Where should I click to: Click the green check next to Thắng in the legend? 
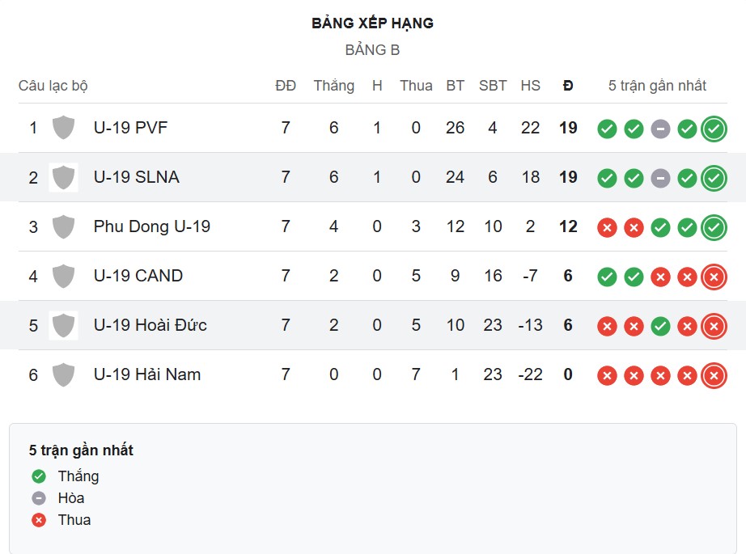[x=37, y=476]
